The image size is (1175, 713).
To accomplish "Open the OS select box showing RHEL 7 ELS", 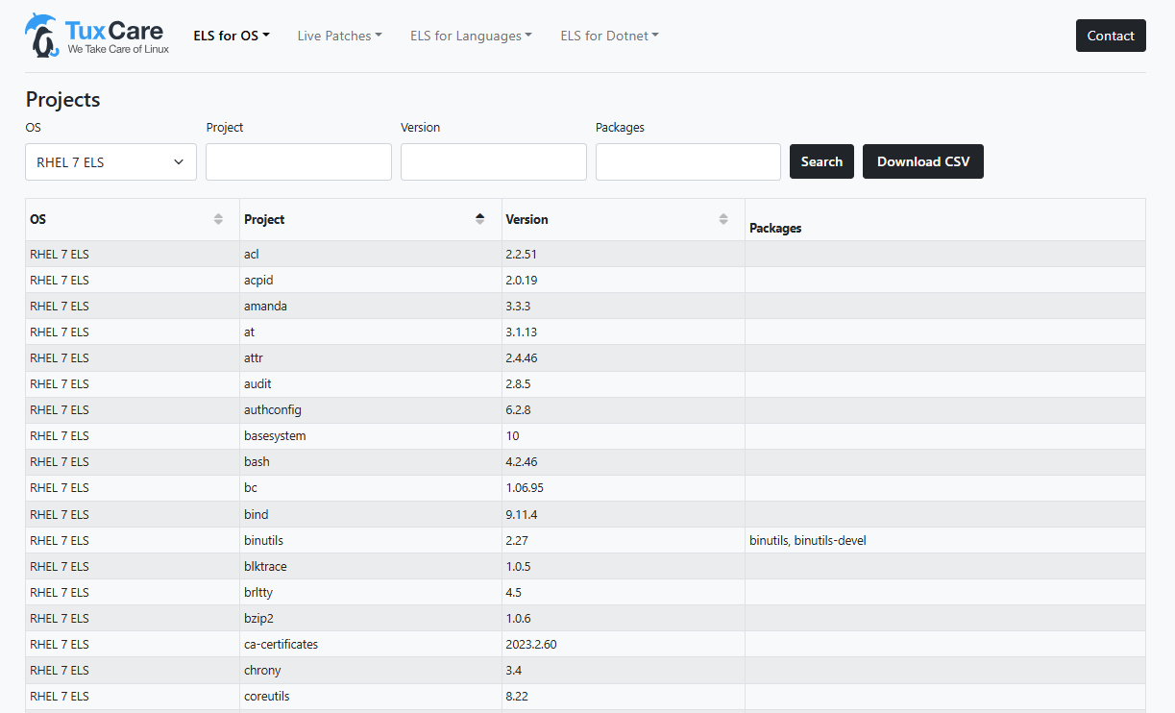I will click(110, 162).
